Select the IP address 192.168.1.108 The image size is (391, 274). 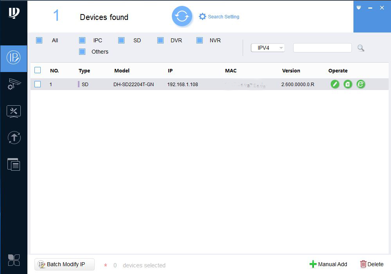[182, 84]
